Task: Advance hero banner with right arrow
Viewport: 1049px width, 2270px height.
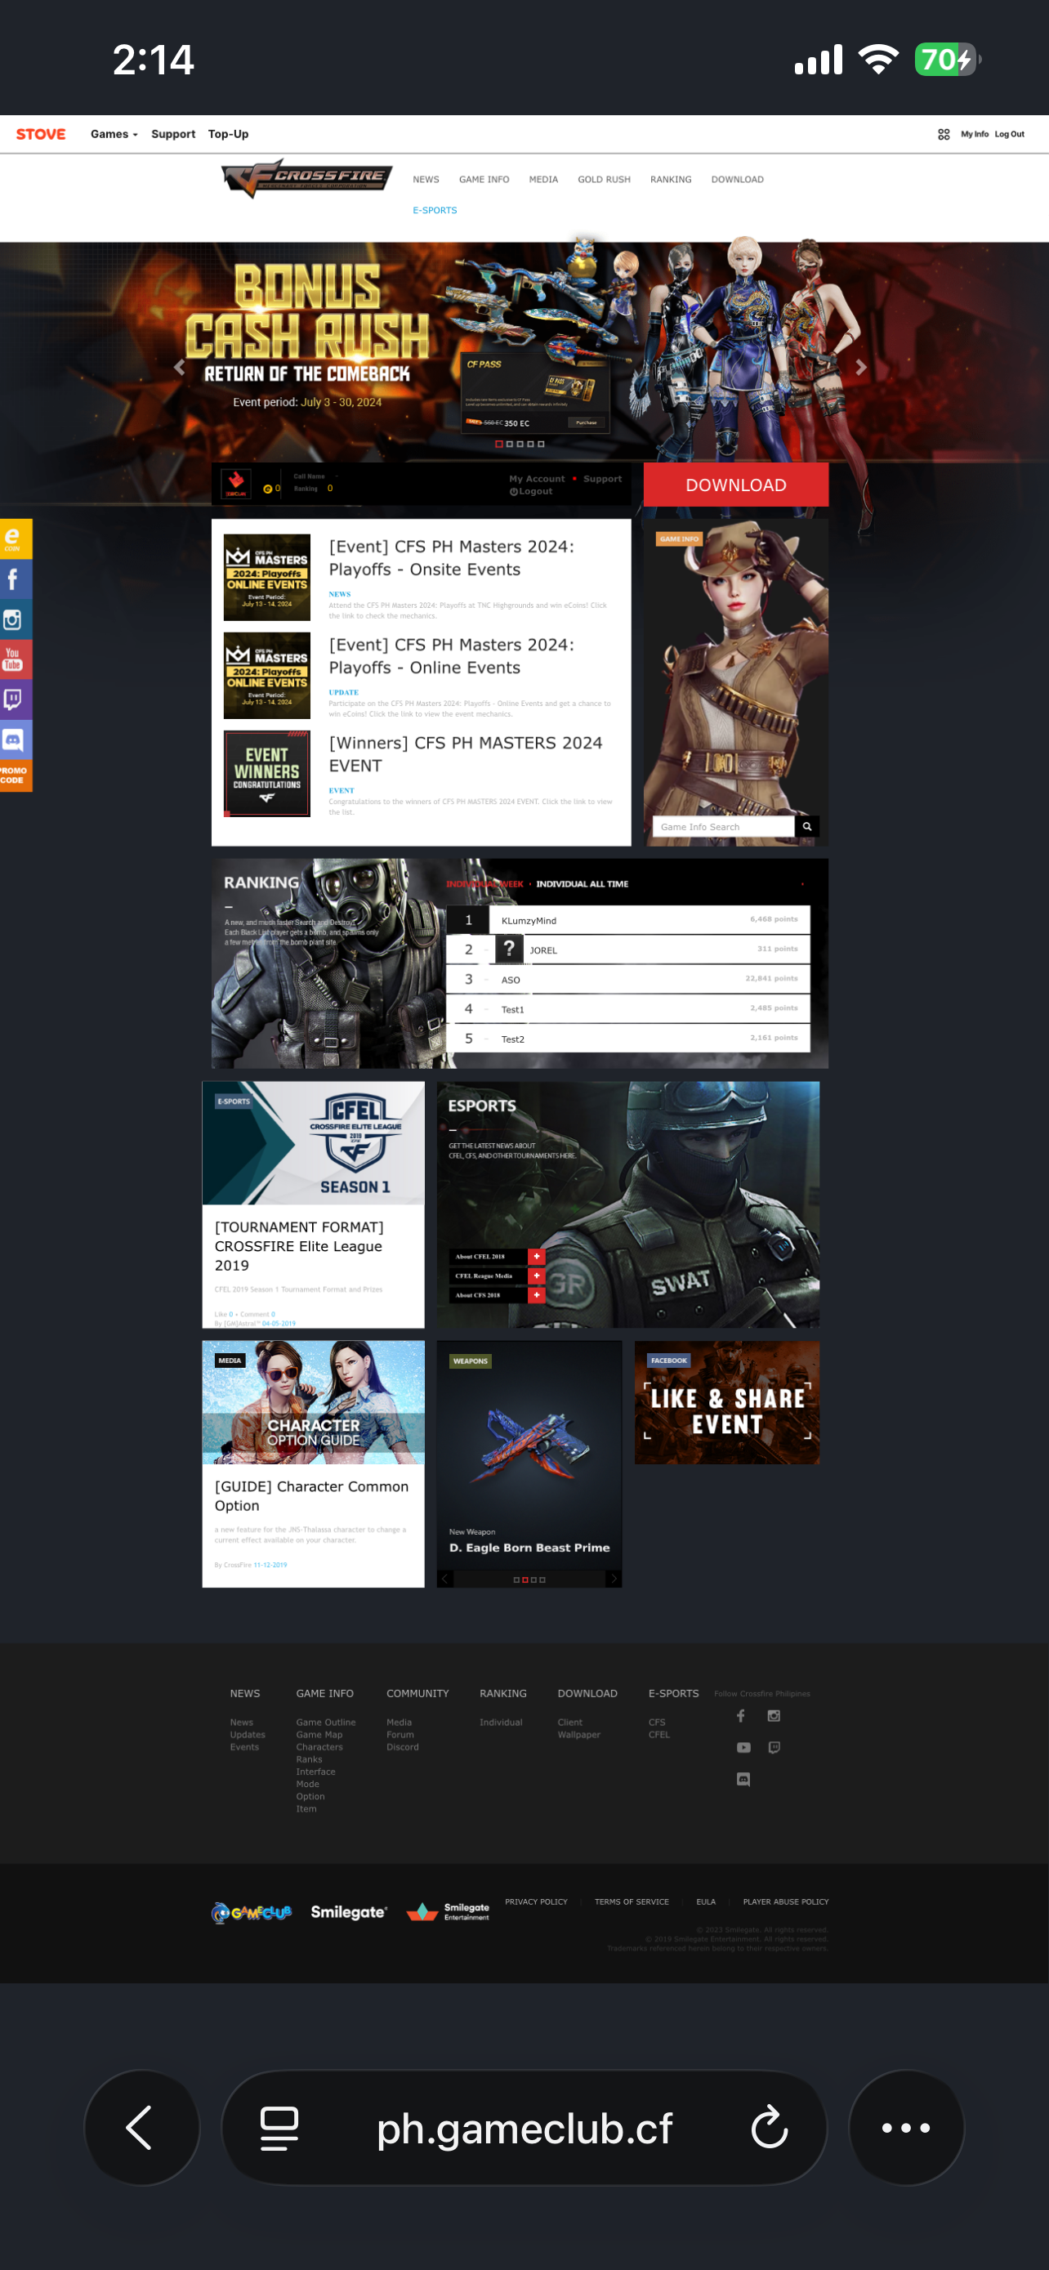Action: pos(860,368)
